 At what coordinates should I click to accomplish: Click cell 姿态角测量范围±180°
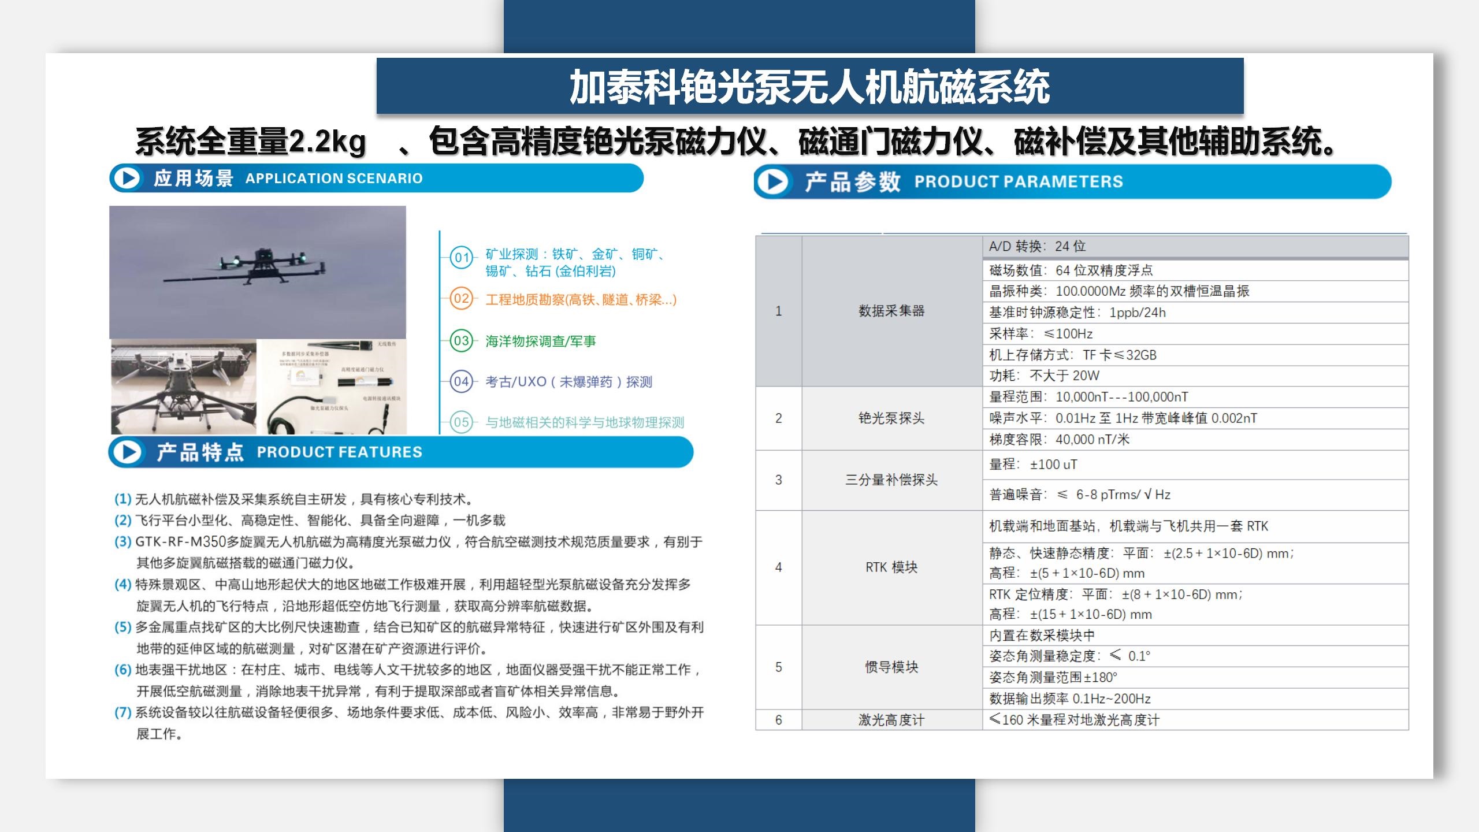1195,678
